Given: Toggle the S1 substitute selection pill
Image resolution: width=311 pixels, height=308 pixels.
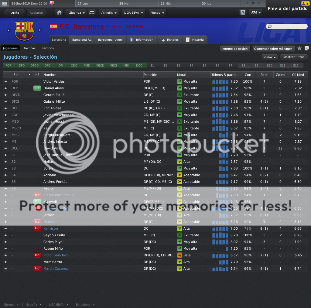Looking at the screenshot, I should coord(152,65).
